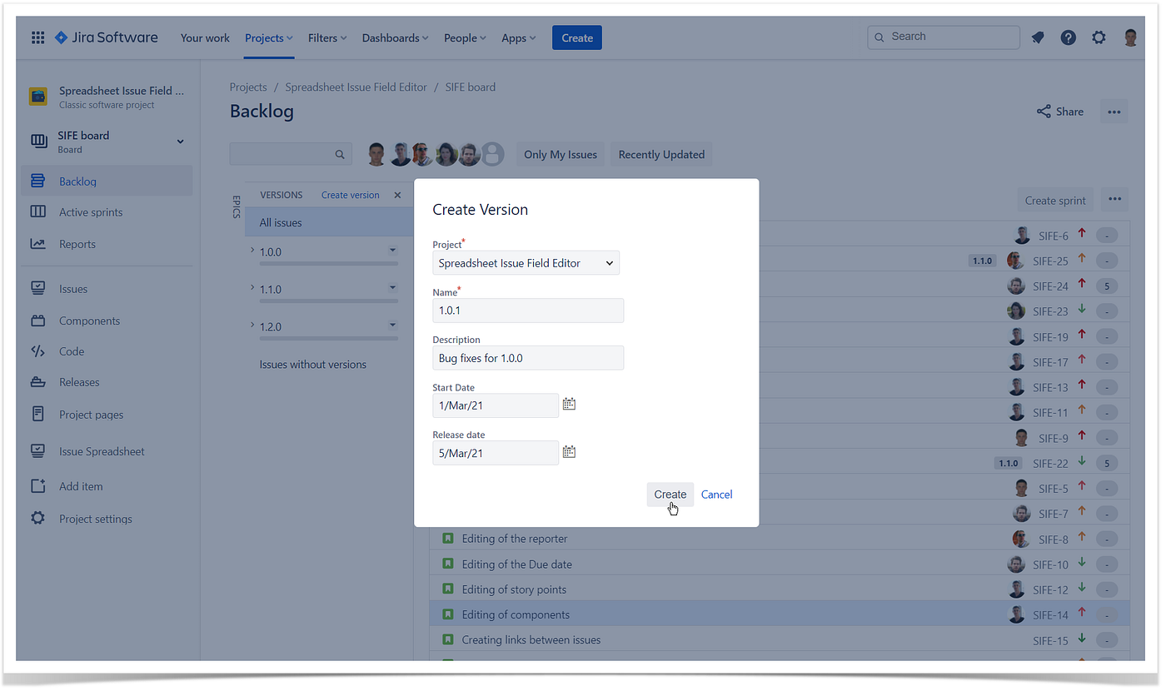The height and width of the screenshot is (691, 1166).
Task: Expand version 1.1.0 in Versions panel
Action: click(252, 287)
